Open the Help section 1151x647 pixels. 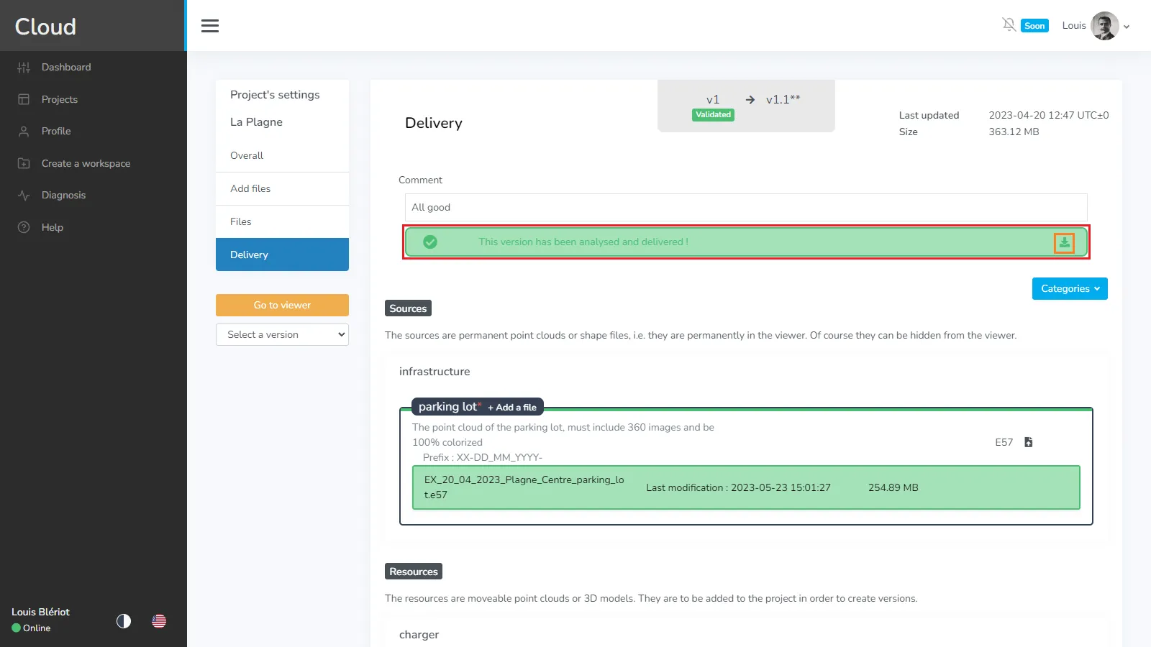52,227
